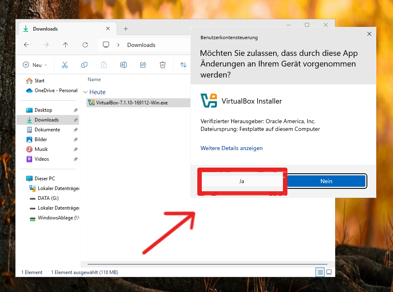Select VirtualBox-7.1.10-169112-Win.exe file
This screenshot has width=393, height=292.
(138, 102)
